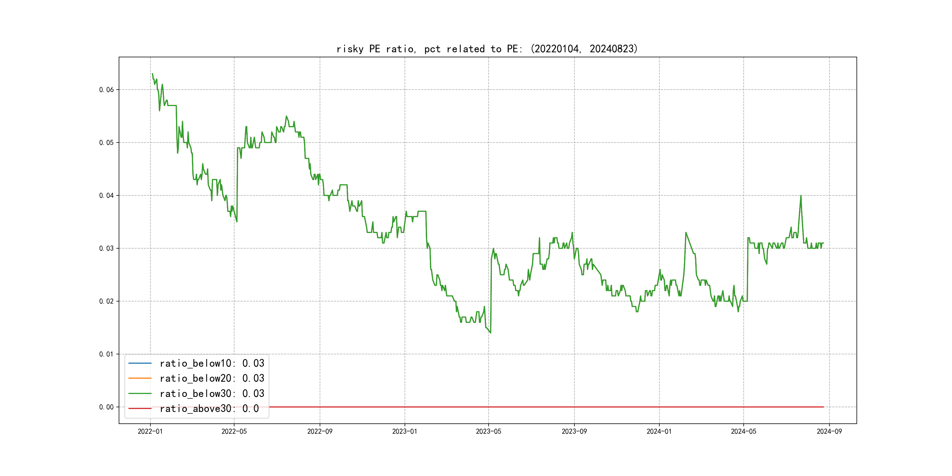
Task: Click the green ratio_below30 legend line swatch
Action: pyautogui.click(x=140, y=394)
